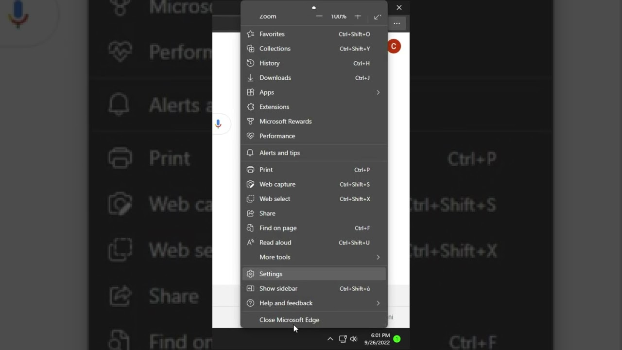Click the Show sidebar icon

pos(250,289)
